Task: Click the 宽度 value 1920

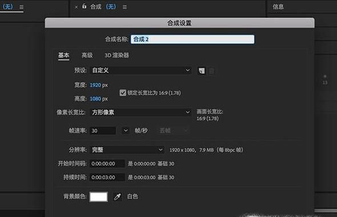Action: pyautogui.click(x=95, y=85)
